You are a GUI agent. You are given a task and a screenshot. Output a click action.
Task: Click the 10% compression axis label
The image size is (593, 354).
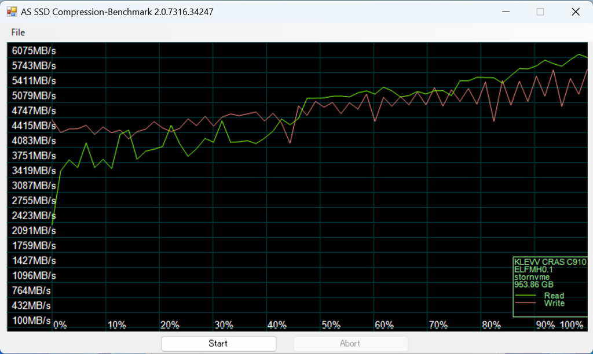(x=117, y=325)
